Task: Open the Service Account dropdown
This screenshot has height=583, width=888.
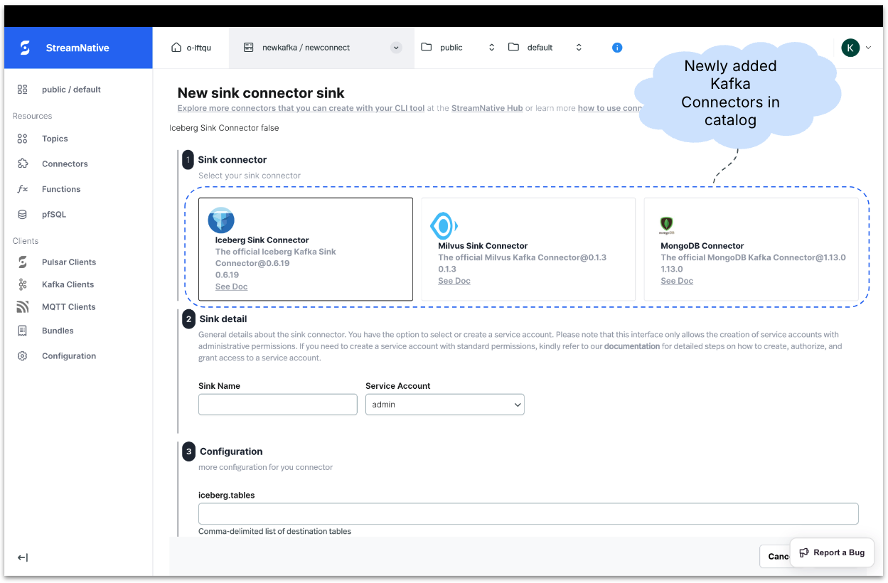Action: click(x=445, y=405)
